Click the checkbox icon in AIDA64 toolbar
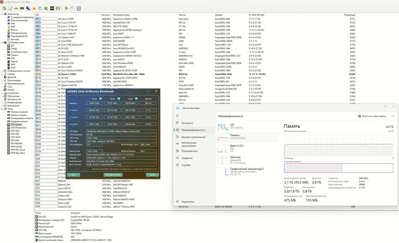Image resolution: width=399 pixels, height=243 pixels. click(79, 8)
